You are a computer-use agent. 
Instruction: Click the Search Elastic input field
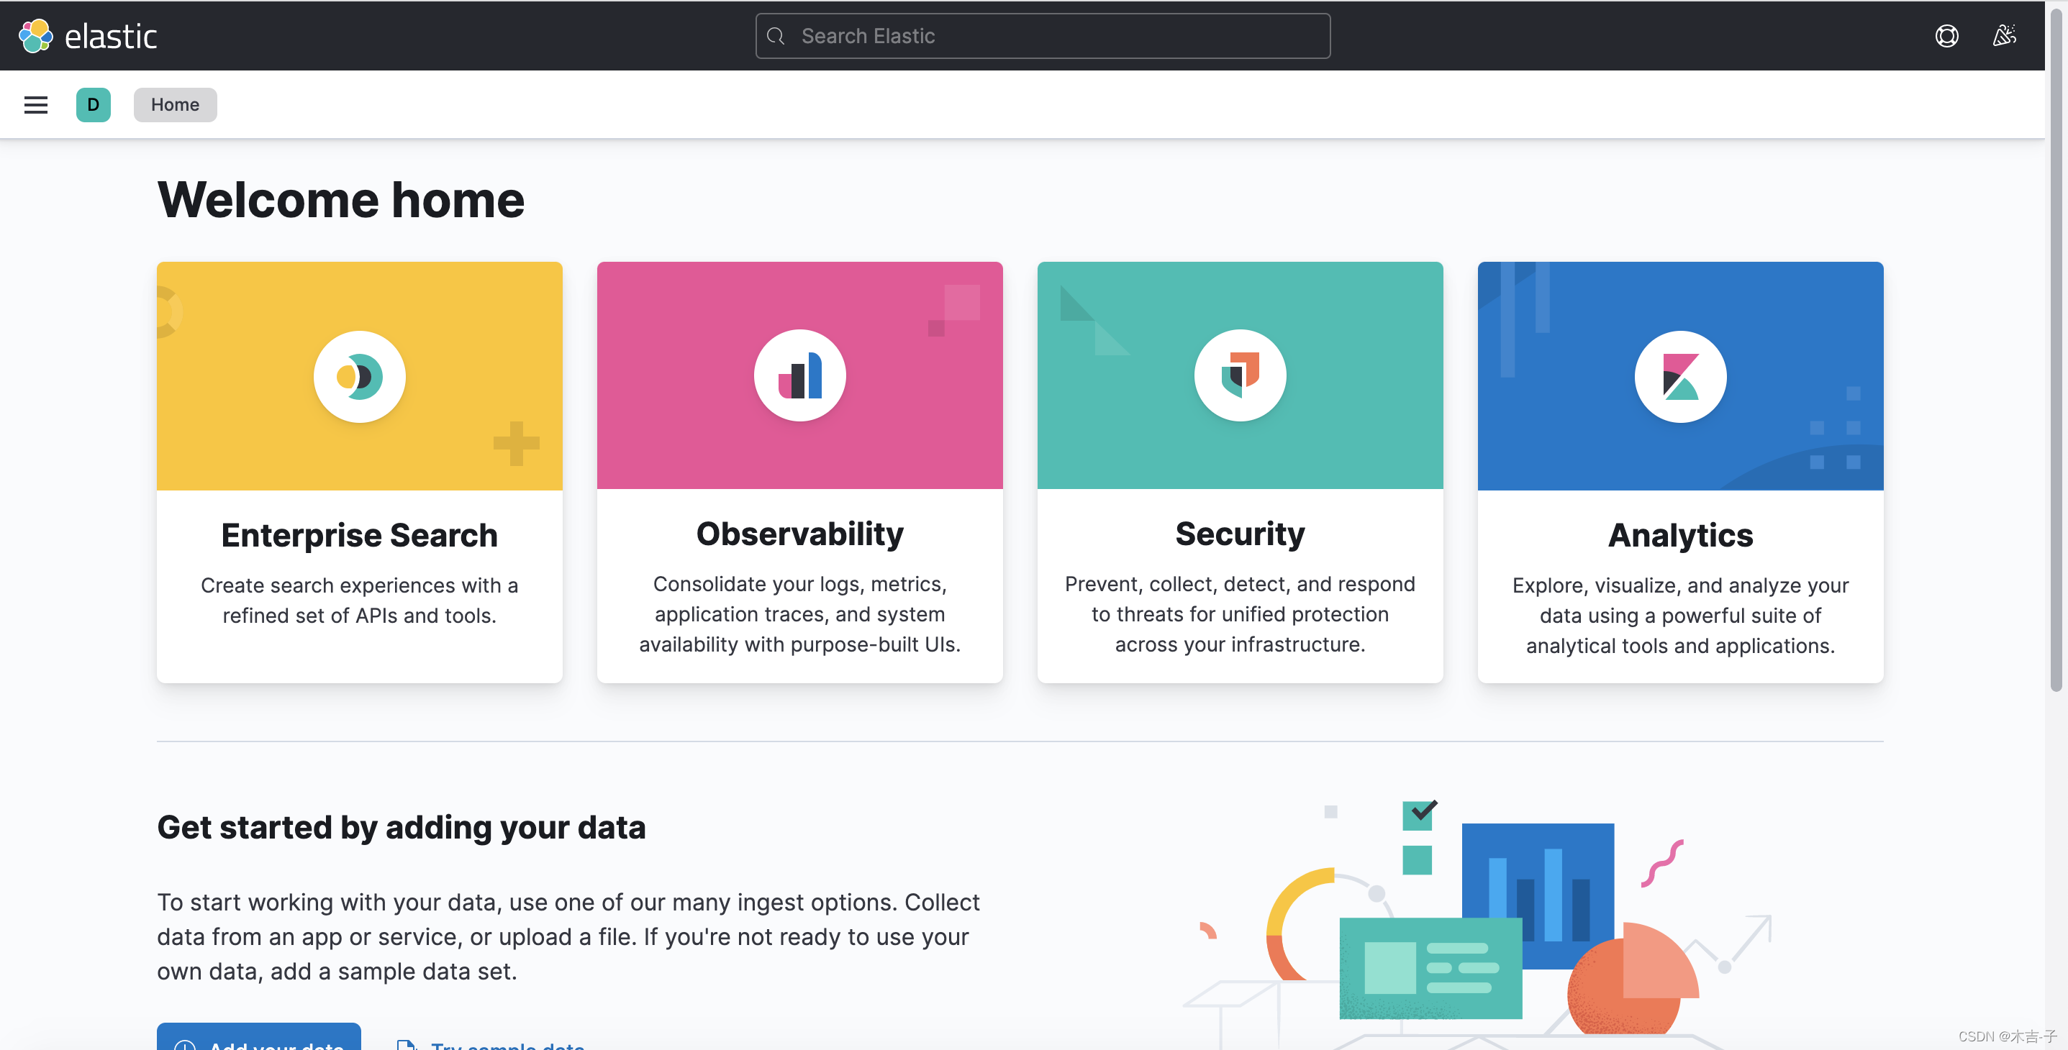tap(1043, 35)
